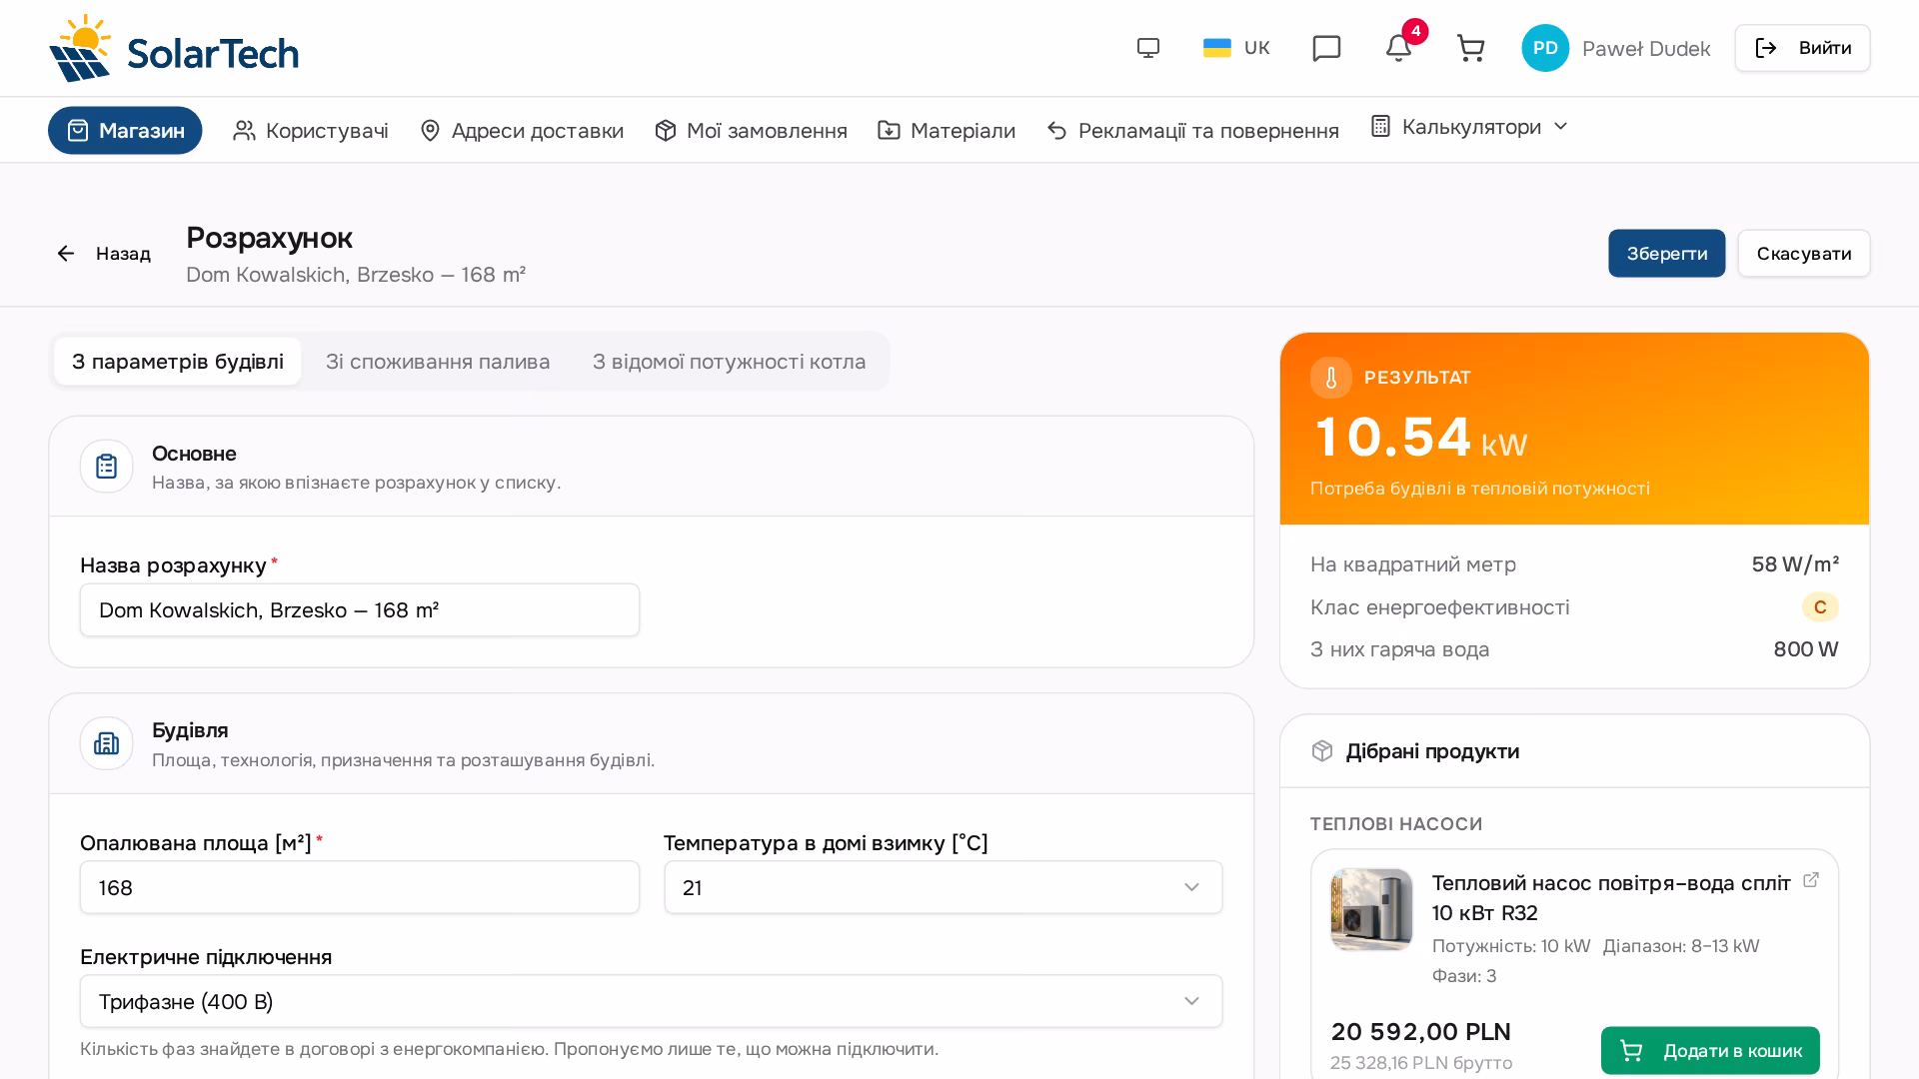Image resolution: width=1919 pixels, height=1079 pixels.
Task: Open the Температура в домі dropdown
Action: click(x=944, y=887)
